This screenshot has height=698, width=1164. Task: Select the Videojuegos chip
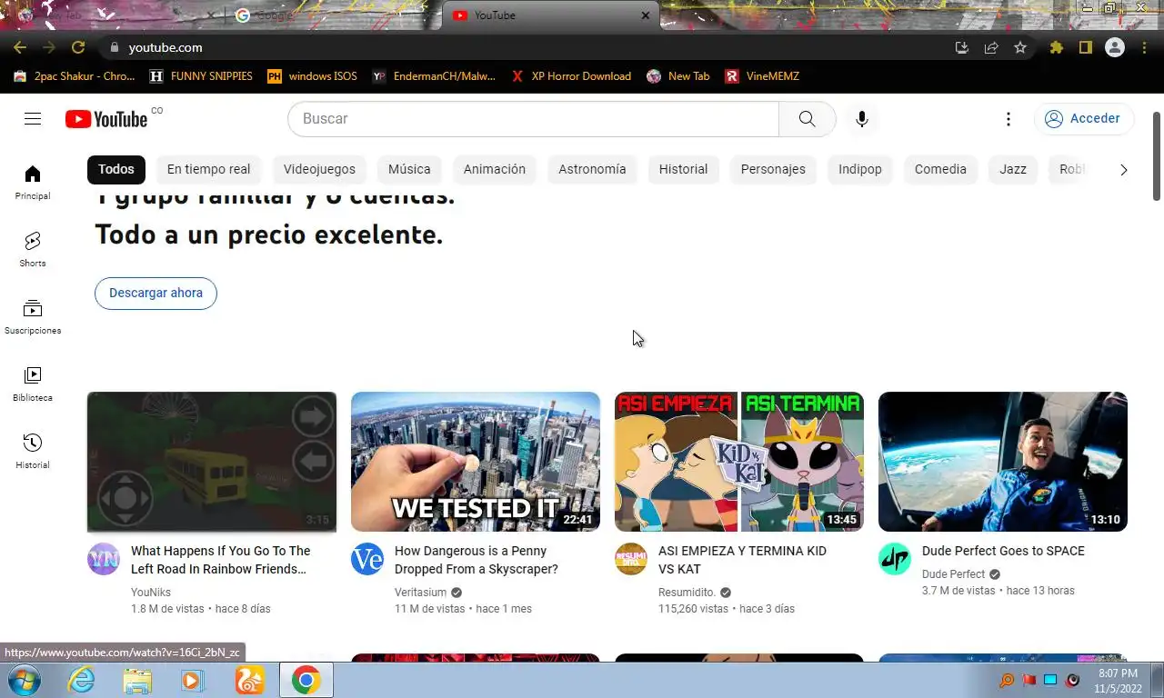tap(319, 169)
